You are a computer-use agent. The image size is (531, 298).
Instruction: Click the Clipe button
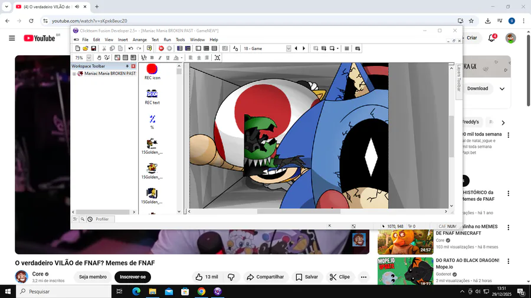point(340,277)
